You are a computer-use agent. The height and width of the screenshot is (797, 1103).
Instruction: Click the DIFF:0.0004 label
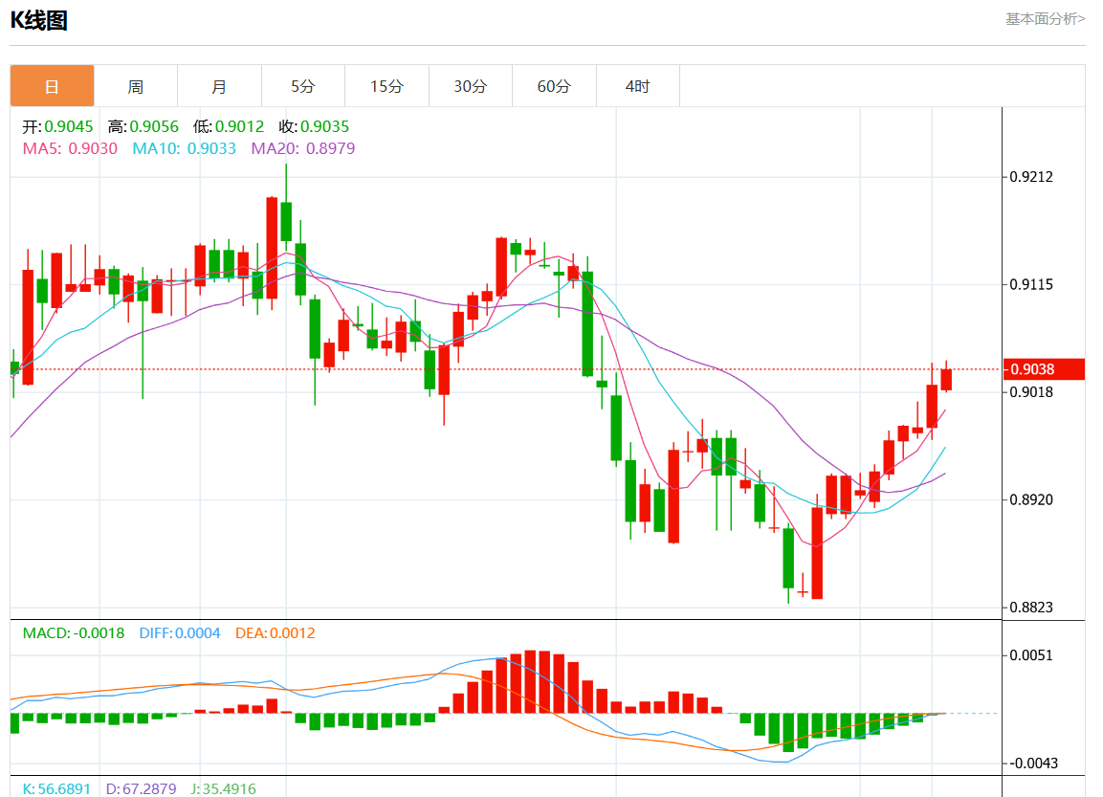pos(180,633)
